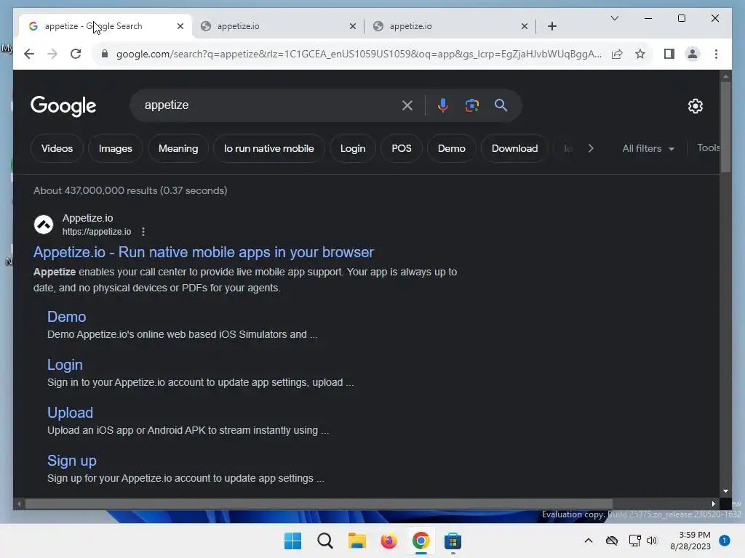
Task: Open Microsoft Store from the taskbar
Action: point(453,541)
